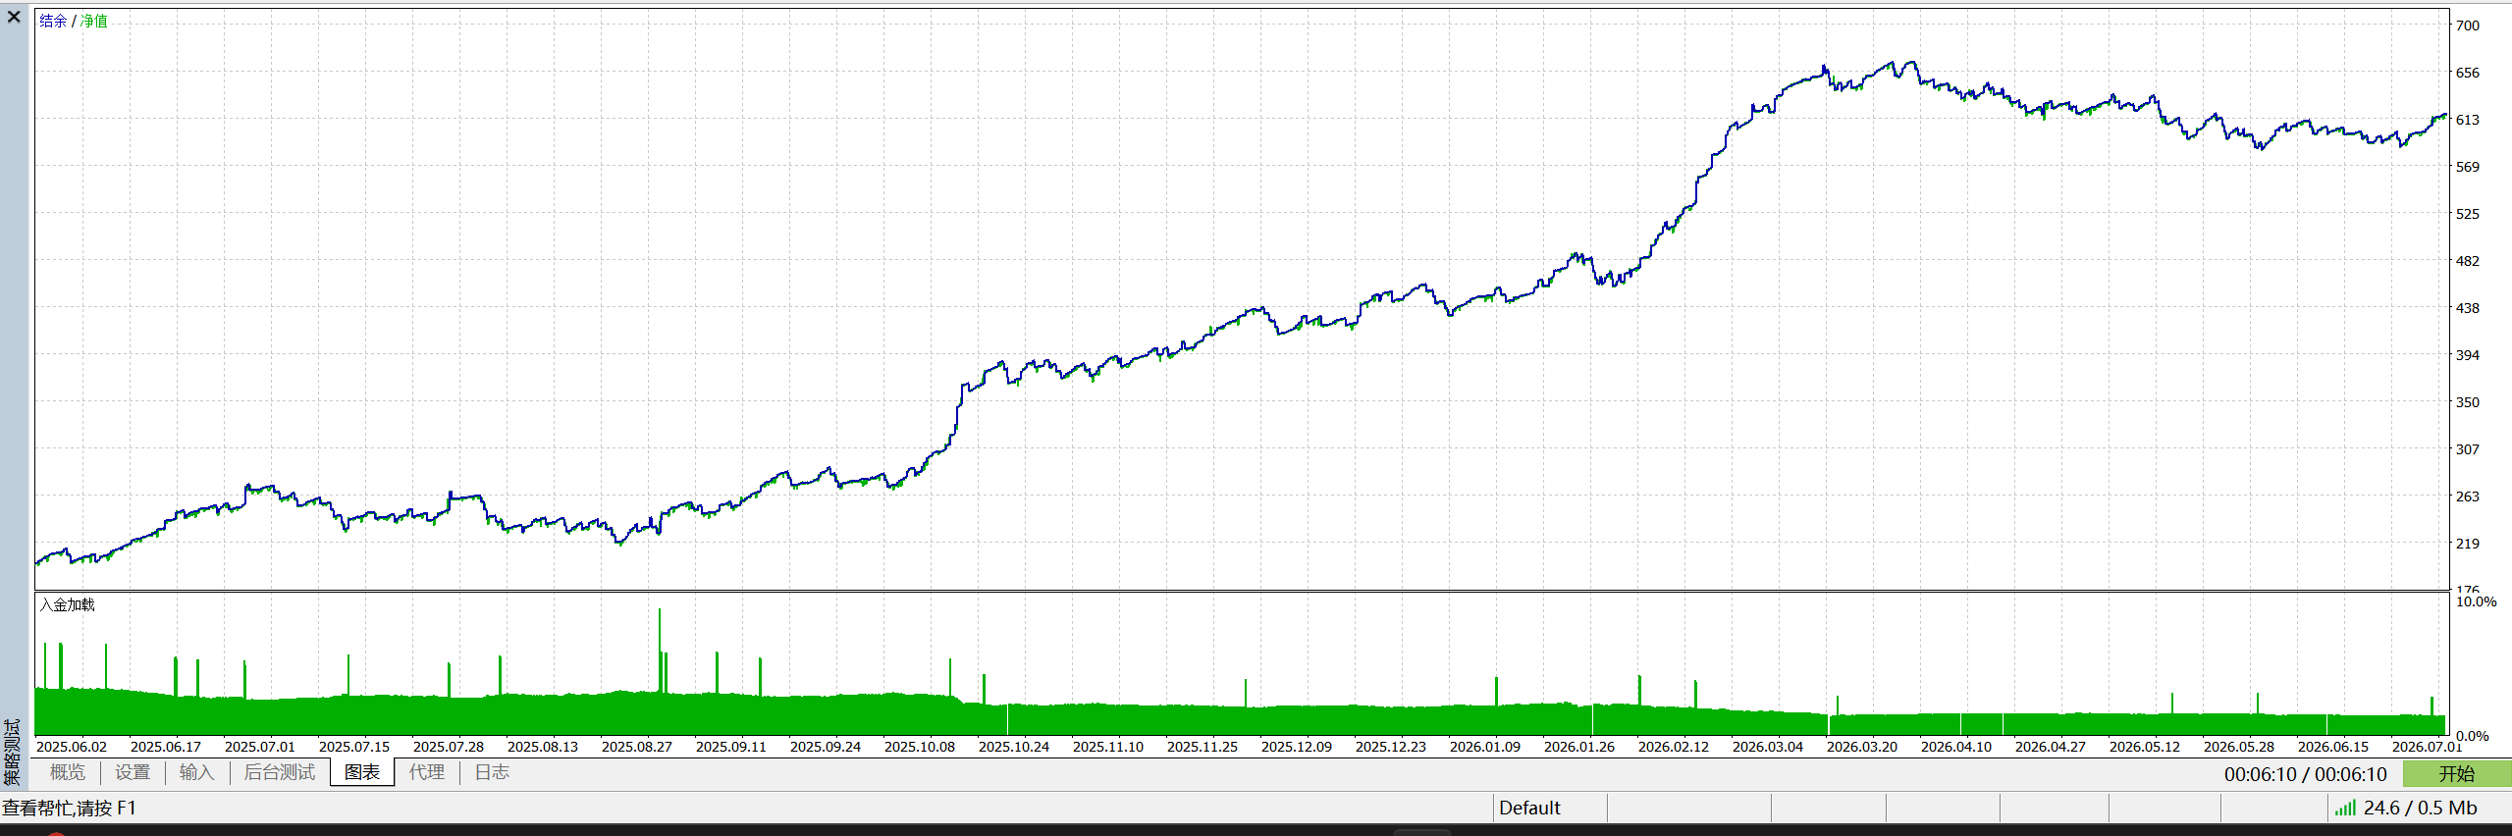
Task: Switch to the 代理 tab
Action: point(427,772)
